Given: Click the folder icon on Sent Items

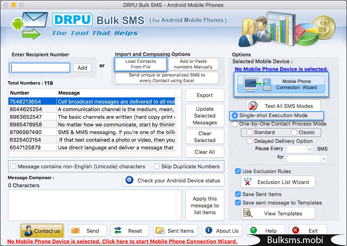Looking at the screenshot, I should point(160,230).
